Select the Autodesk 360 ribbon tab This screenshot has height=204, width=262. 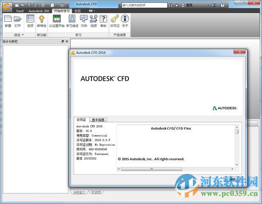coord(39,11)
